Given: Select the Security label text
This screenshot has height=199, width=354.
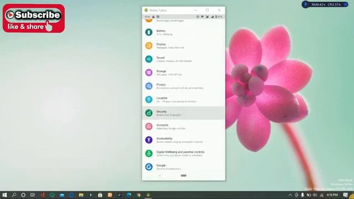Looking at the screenshot, I should (x=161, y=112).
